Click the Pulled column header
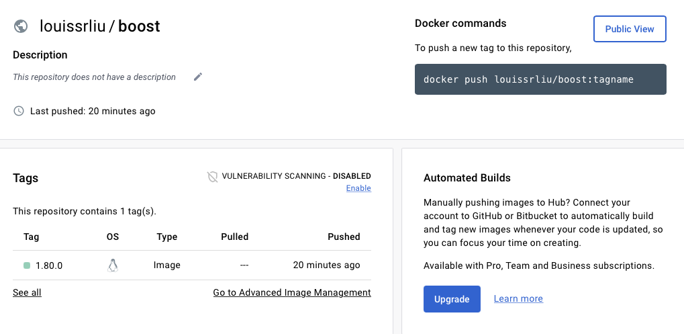The height and width of the screenshot is (334, 684). [x=235, y=237]
